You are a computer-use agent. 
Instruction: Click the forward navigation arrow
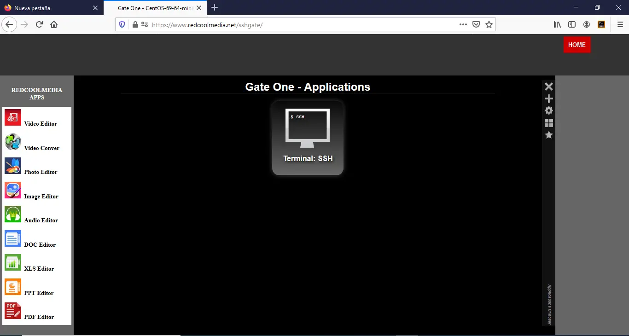24,24
